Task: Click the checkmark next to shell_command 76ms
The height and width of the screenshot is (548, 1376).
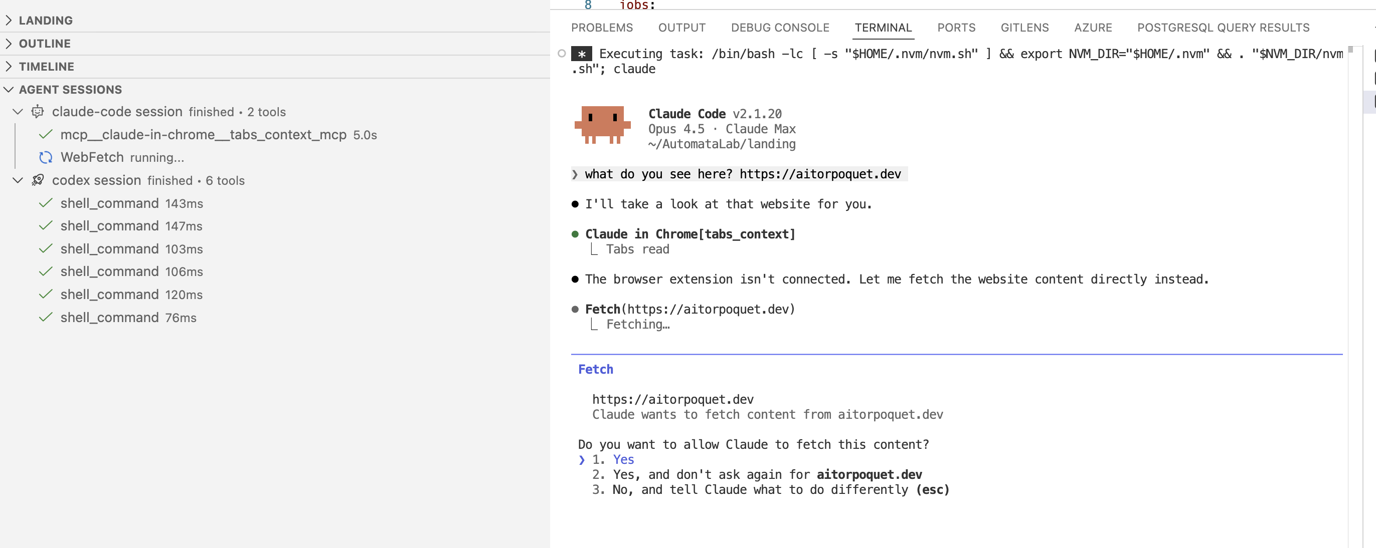Action: point(46,317)
